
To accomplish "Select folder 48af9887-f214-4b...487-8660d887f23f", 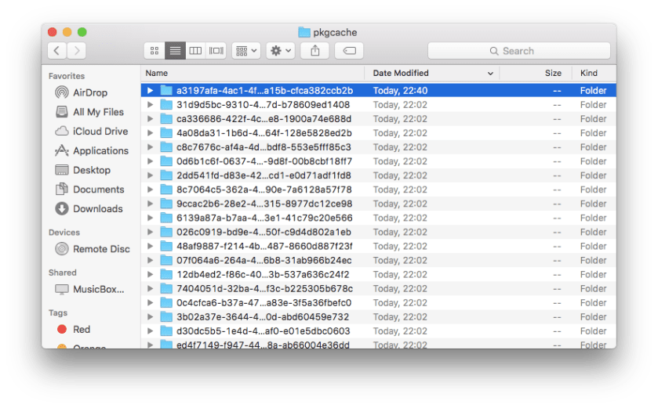I will (379, 247).
